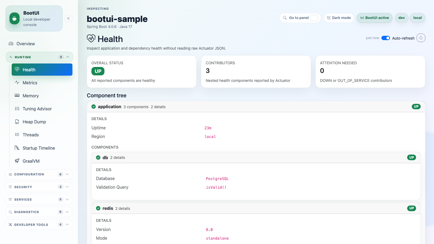
Task: Click the Security shield icon
Action: (x=10, y=187)
